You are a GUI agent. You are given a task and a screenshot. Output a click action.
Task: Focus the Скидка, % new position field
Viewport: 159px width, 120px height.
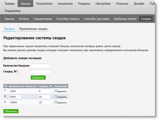(x=40, y=72)
